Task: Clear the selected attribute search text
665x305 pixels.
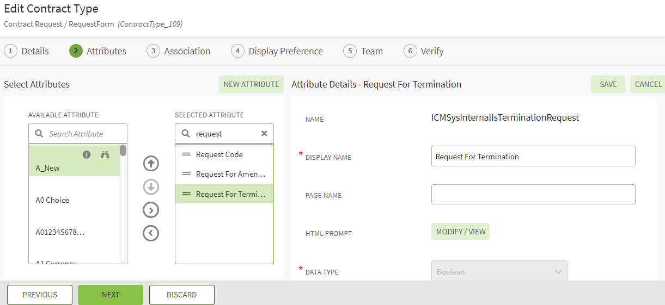Action: [x=264, y=134]
